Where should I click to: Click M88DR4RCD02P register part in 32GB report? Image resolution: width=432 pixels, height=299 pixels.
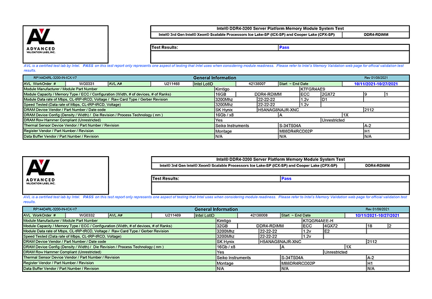298,263
